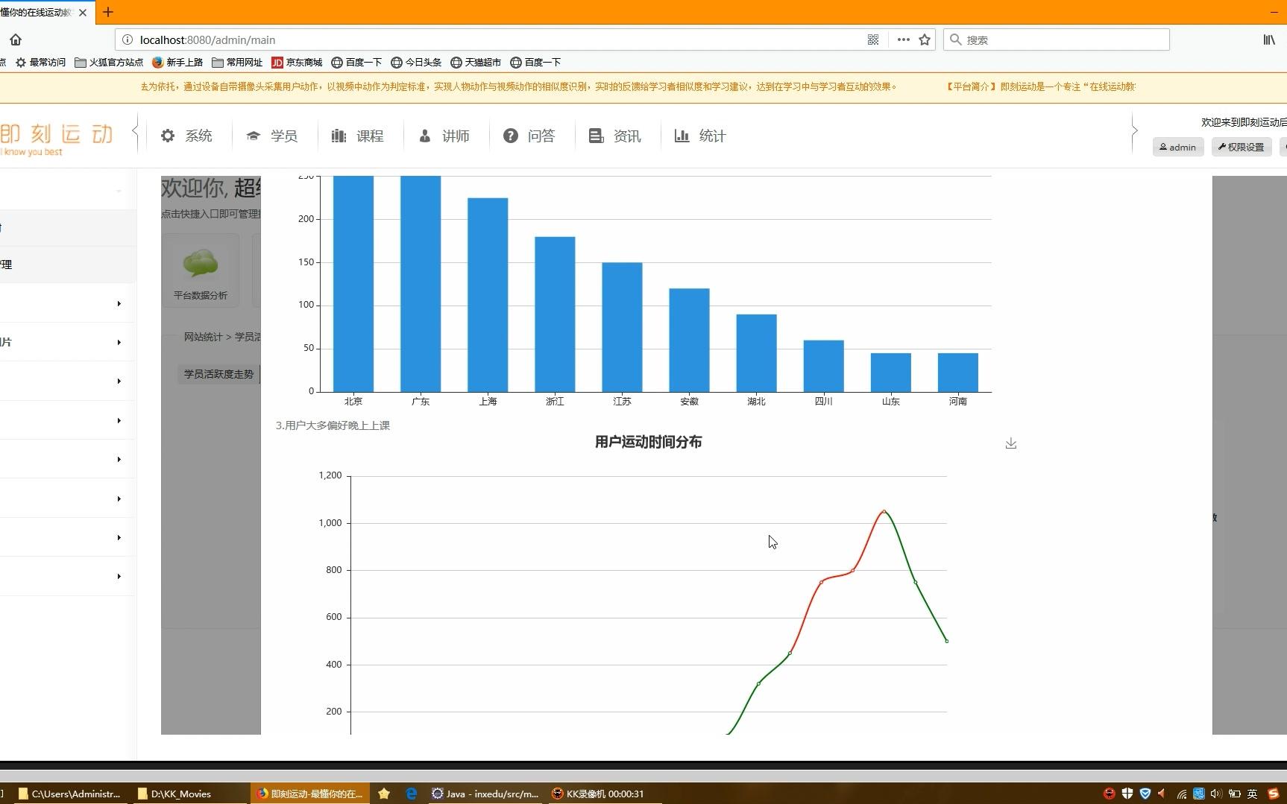
Task: Click the 北京 bar in the province chart
Action: coord(353,283)
